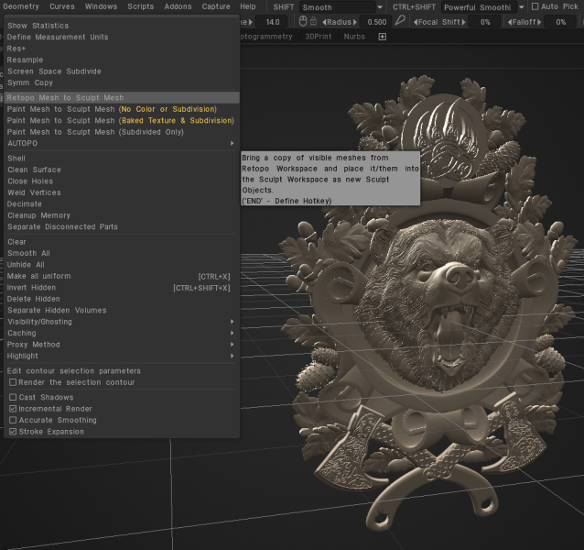
Task: Enable the Auto Pick checkbox
Action: tap(535, 6)
